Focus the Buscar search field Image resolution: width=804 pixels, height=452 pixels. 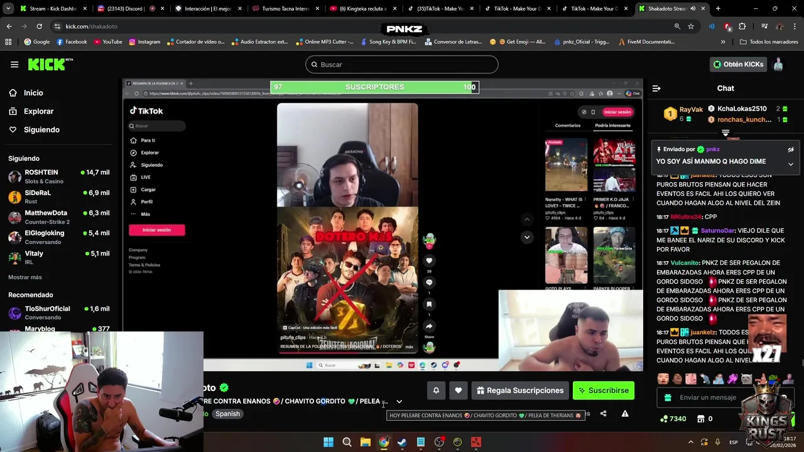click(x=402, y=65)
